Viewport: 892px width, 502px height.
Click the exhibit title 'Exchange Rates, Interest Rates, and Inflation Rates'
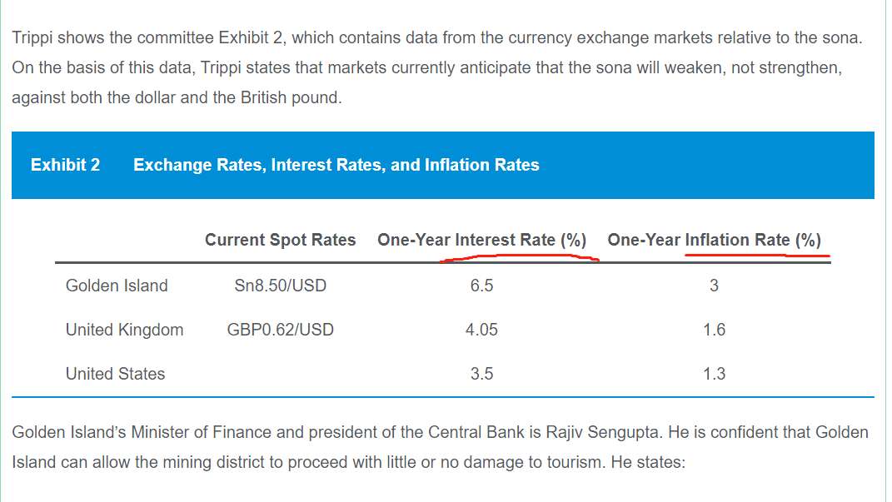(x=336, y=165)
